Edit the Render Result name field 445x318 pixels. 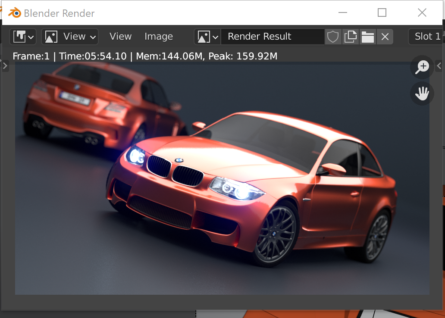(x=273, y=37)
